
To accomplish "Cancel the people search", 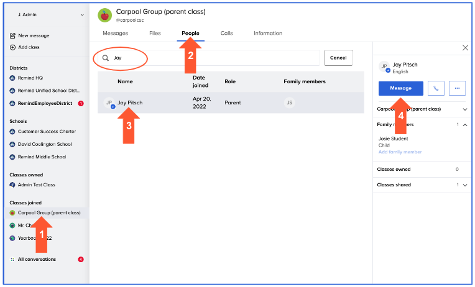I will coord(338,58).
